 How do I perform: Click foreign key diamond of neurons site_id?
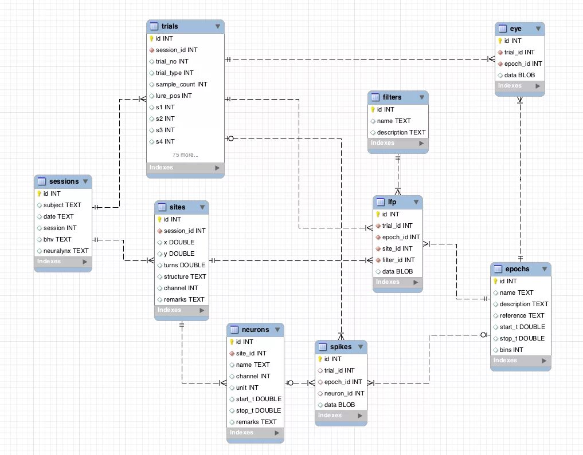232,353
